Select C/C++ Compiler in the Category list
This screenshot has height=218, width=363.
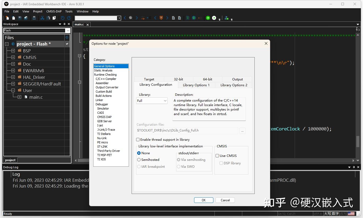(106, 79)
